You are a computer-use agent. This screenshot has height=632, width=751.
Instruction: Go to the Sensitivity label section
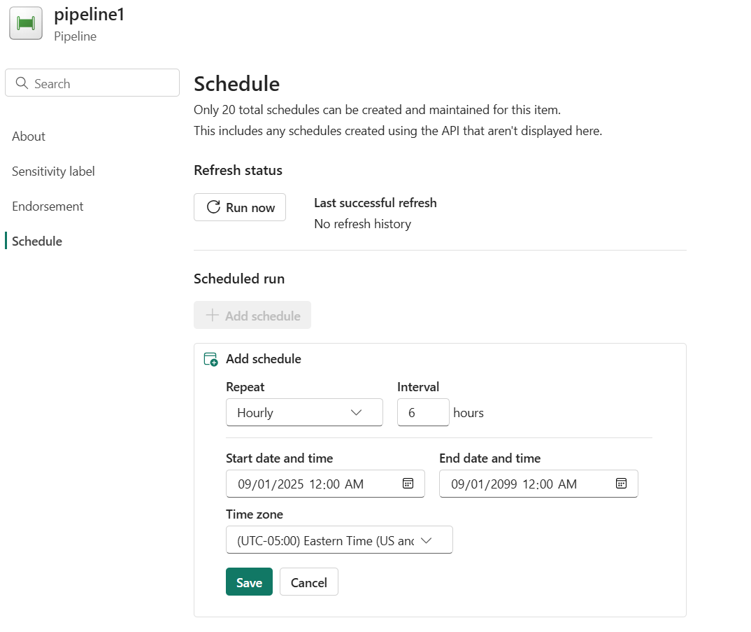tap(53, 171)
